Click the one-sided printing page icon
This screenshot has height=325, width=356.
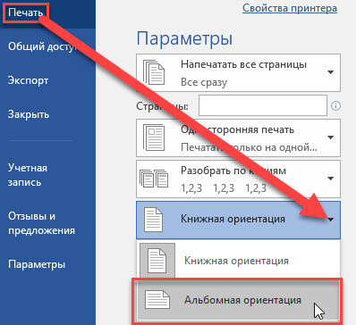[x=154, y=137]
